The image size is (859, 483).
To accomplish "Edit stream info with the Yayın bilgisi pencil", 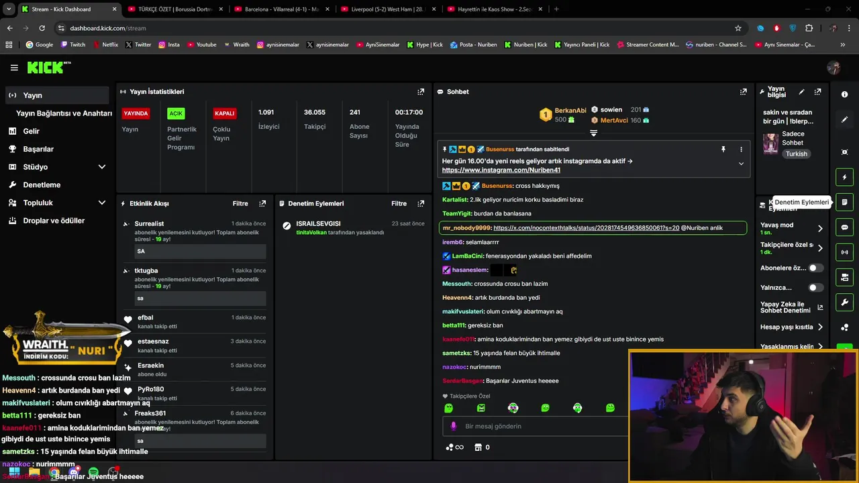I will click(x=801, y=92).
